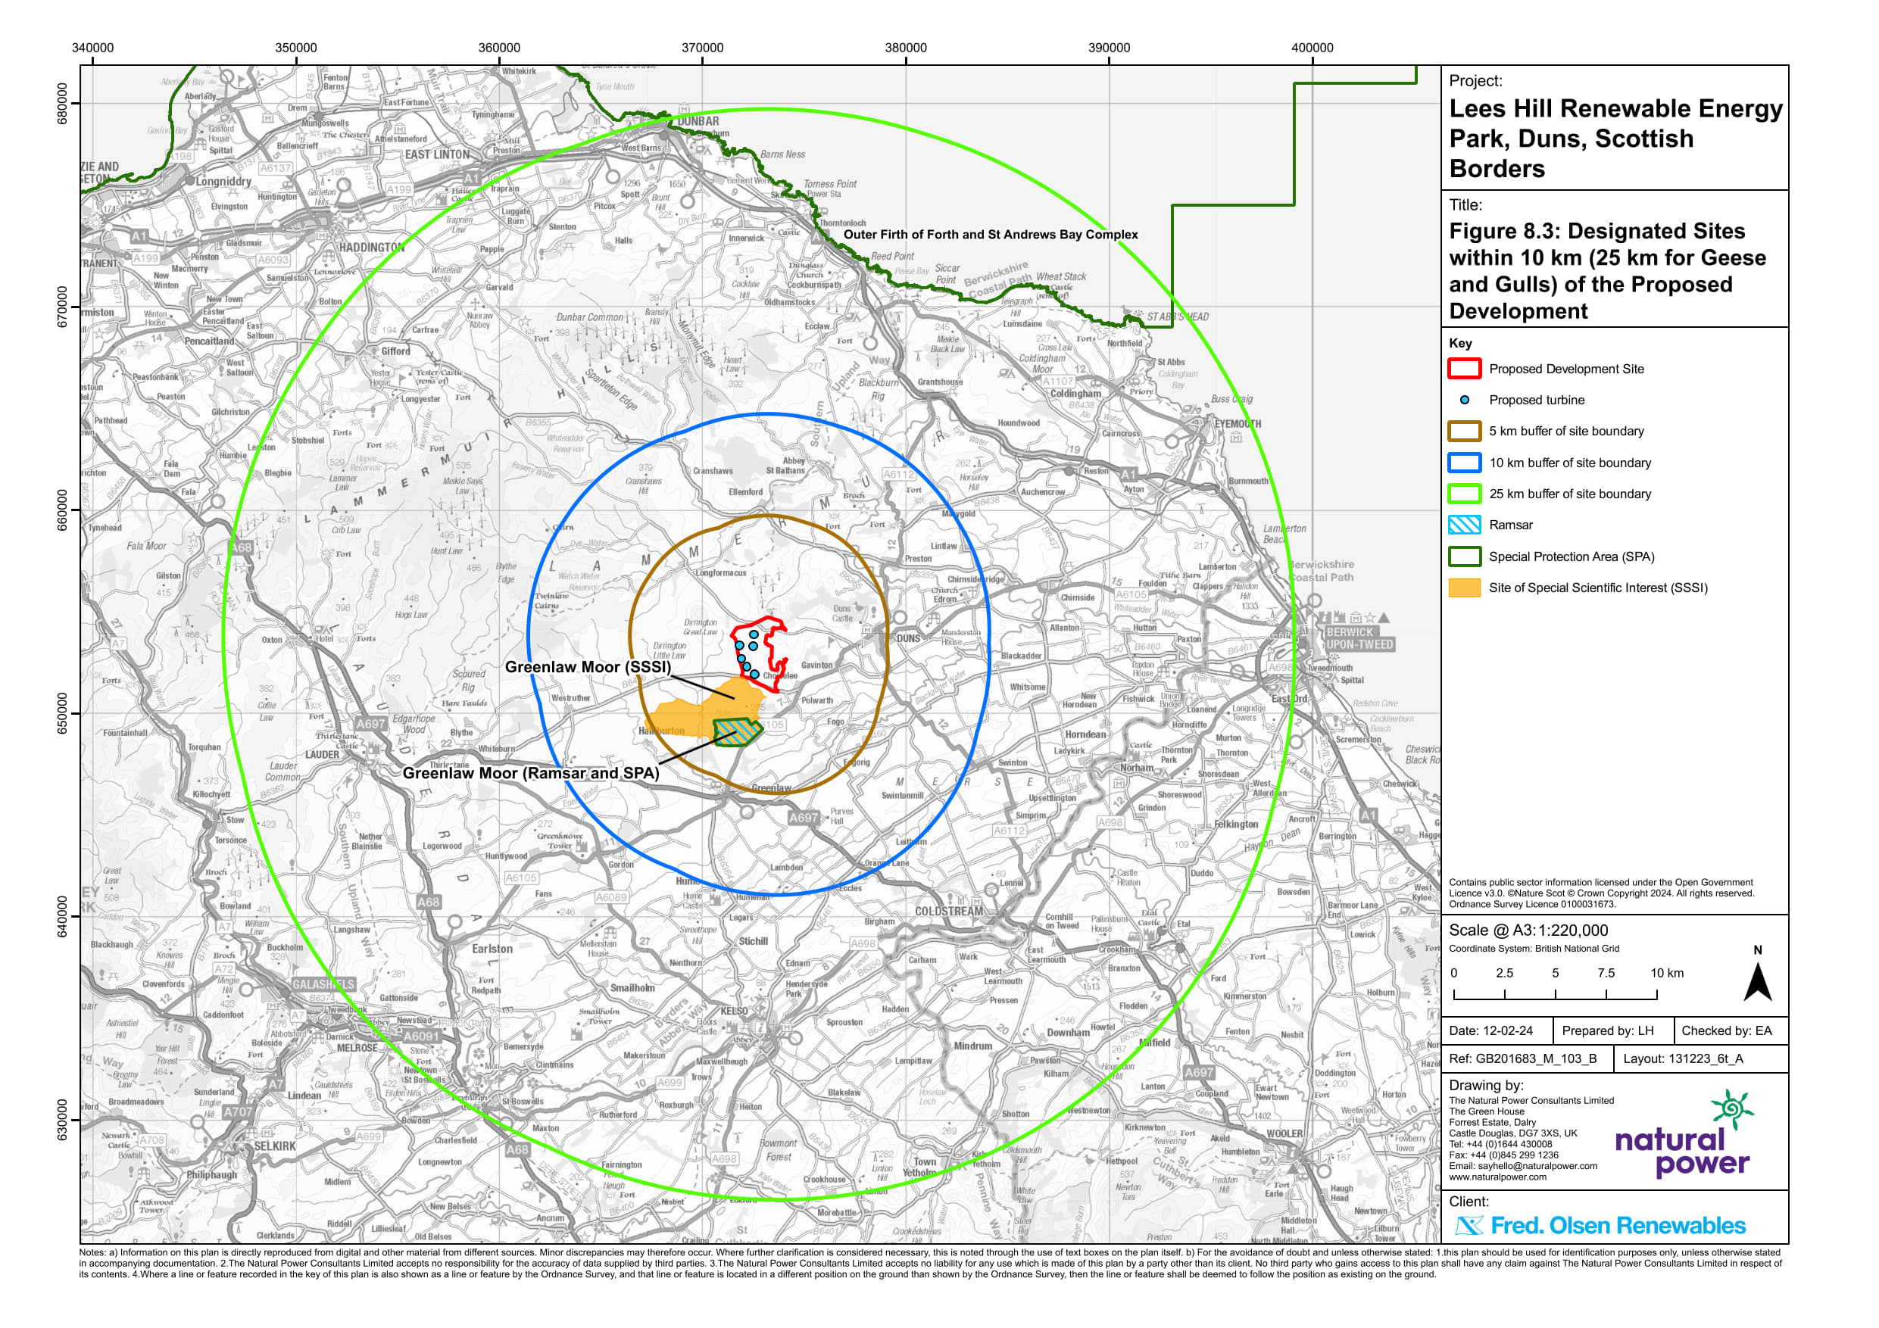Image resolution: width=1879 pixels, height=1328 pixels.
Task: Click the red Proposed Development Site legend box
Action: tap(1464, 369)
